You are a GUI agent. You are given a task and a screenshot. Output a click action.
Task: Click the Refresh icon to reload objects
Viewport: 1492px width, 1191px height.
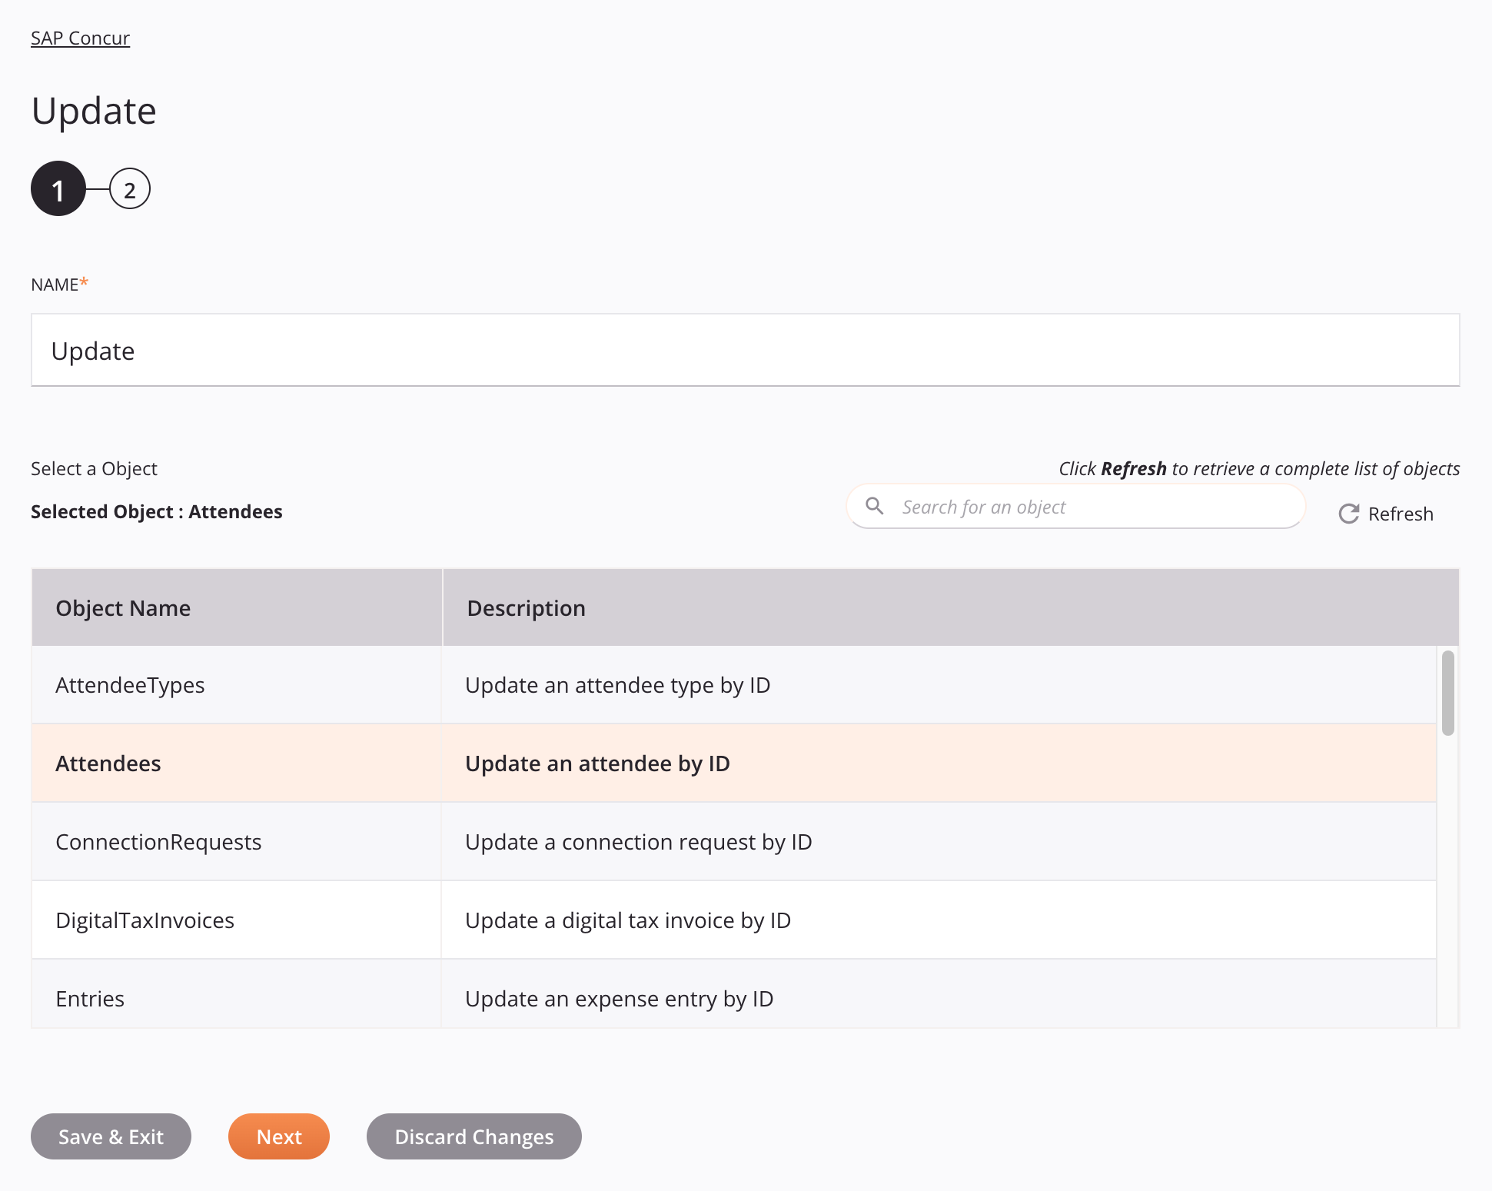point(1348,513)
